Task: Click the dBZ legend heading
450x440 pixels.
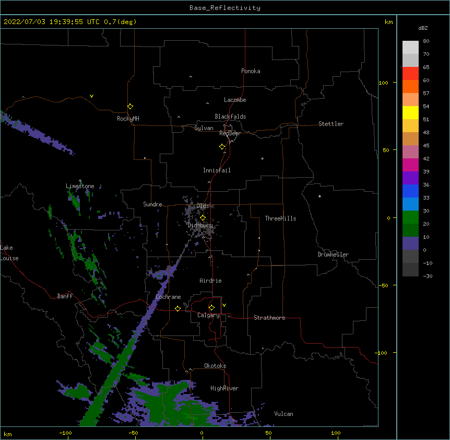Action: click(x=423, y=28)
